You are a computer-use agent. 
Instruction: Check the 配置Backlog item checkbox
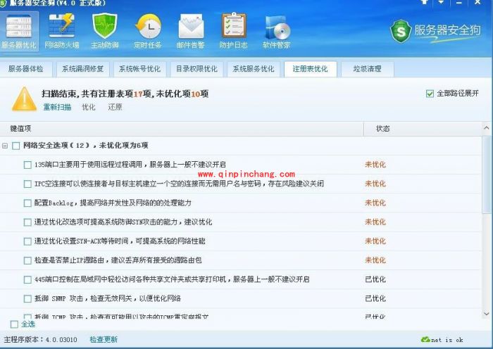pyautogui.click(x=27, y=203)
